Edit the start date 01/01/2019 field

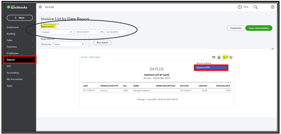87,32
